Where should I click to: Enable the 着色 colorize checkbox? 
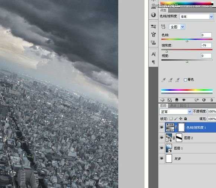pyautogui.click(x=185, y=80)
